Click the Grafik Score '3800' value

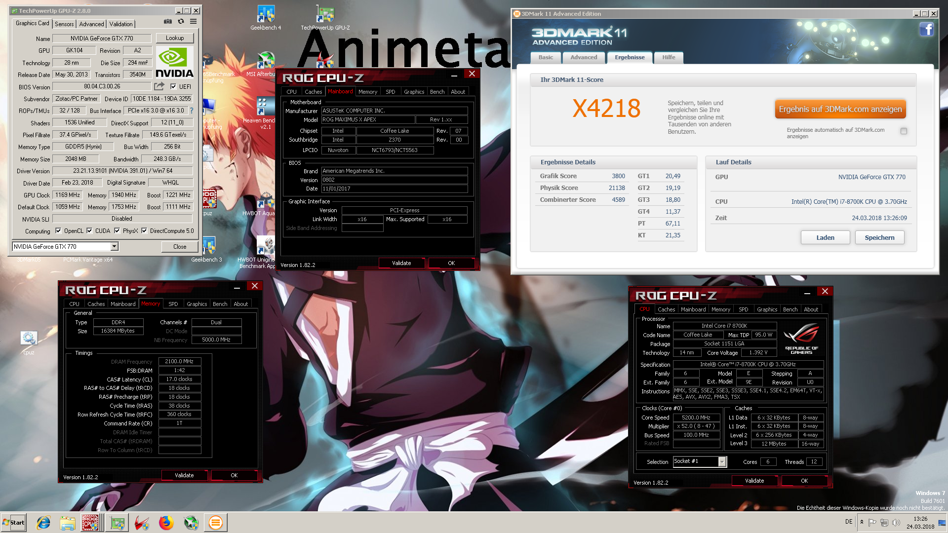click(x=618, y=176)
